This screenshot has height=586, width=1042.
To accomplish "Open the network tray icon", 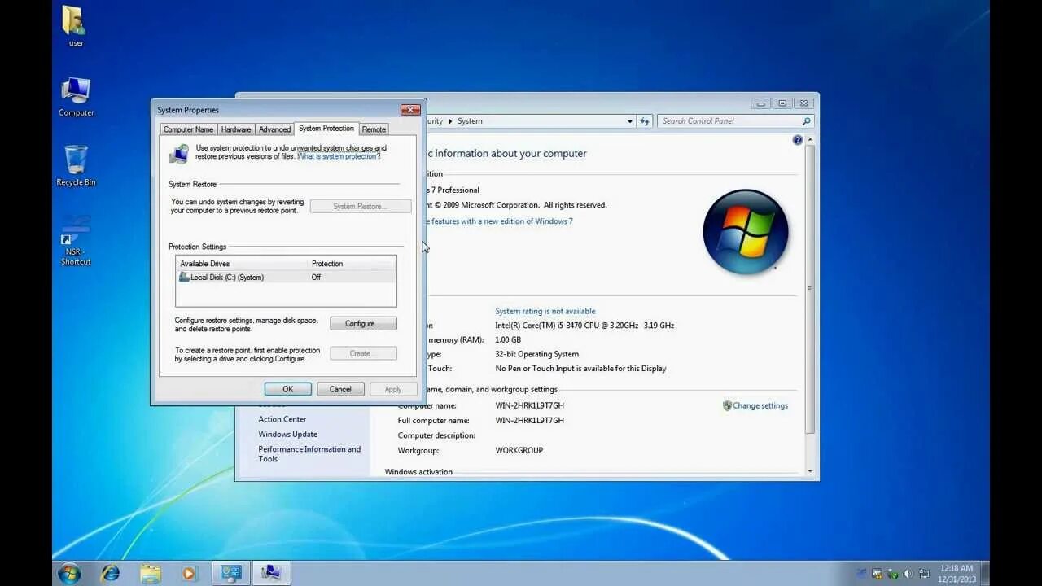I will [x=924, y=574].
